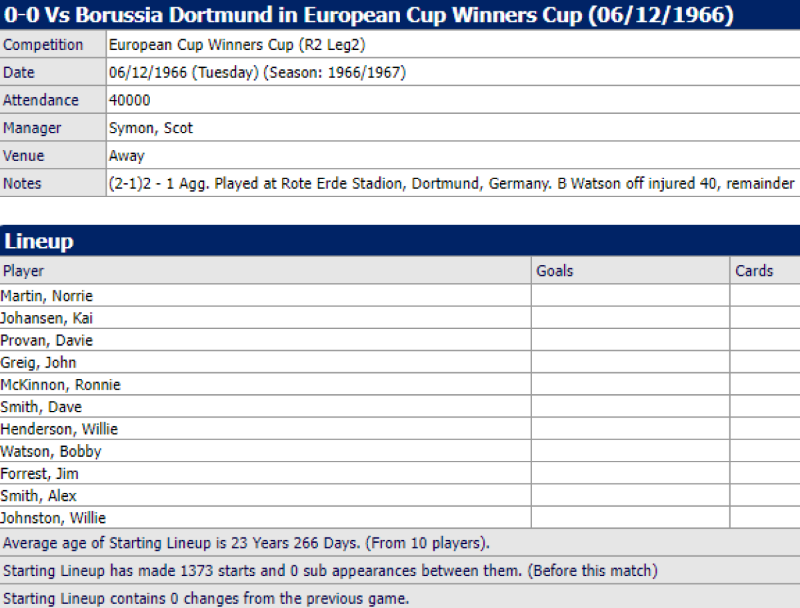This screenshot has width=800, height=608.
Task: Click Watson, Bobby player name
Action: coord(51,452)
